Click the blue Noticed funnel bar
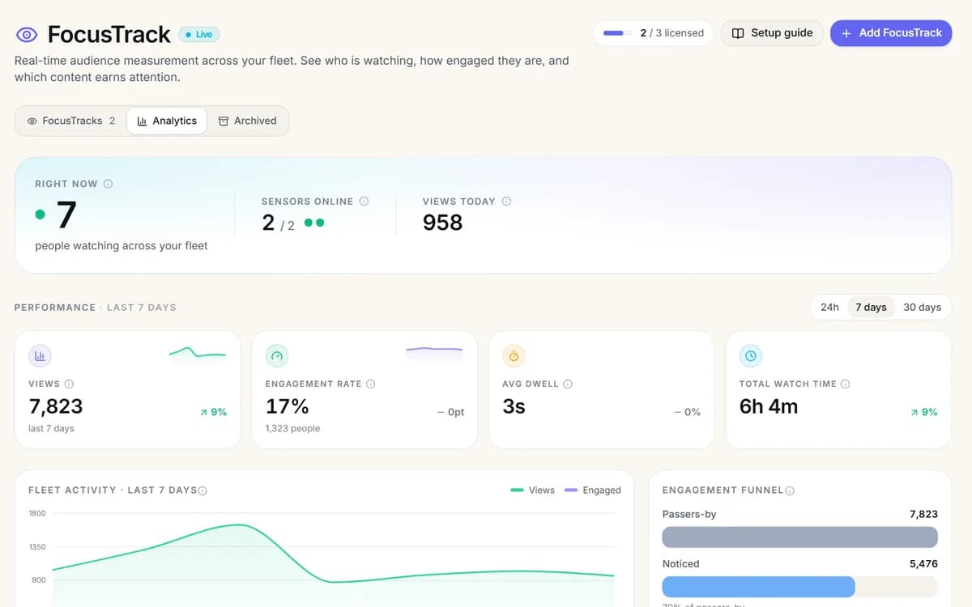The width and height of the screenshot is (972, 607). click(758, 587)
